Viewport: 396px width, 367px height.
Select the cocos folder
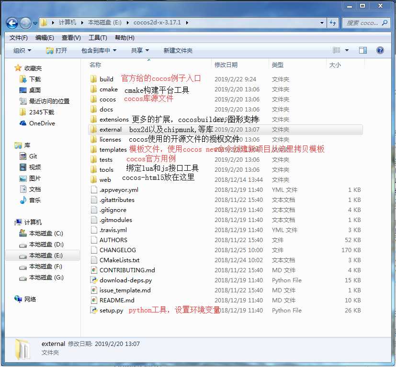pyautogui.click(x=103, y=100)
